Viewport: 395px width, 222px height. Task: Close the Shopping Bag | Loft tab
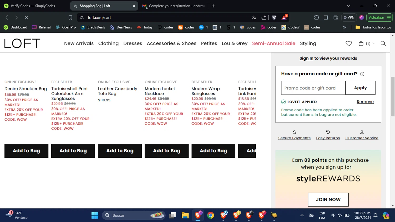pyautogui.click(x=134, y=6)
